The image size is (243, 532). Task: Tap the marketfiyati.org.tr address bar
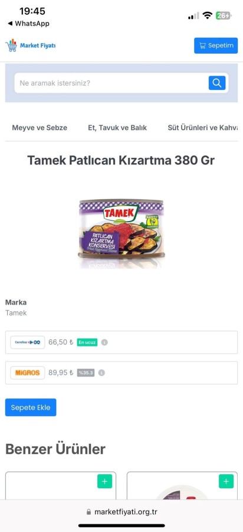point(121,512)
